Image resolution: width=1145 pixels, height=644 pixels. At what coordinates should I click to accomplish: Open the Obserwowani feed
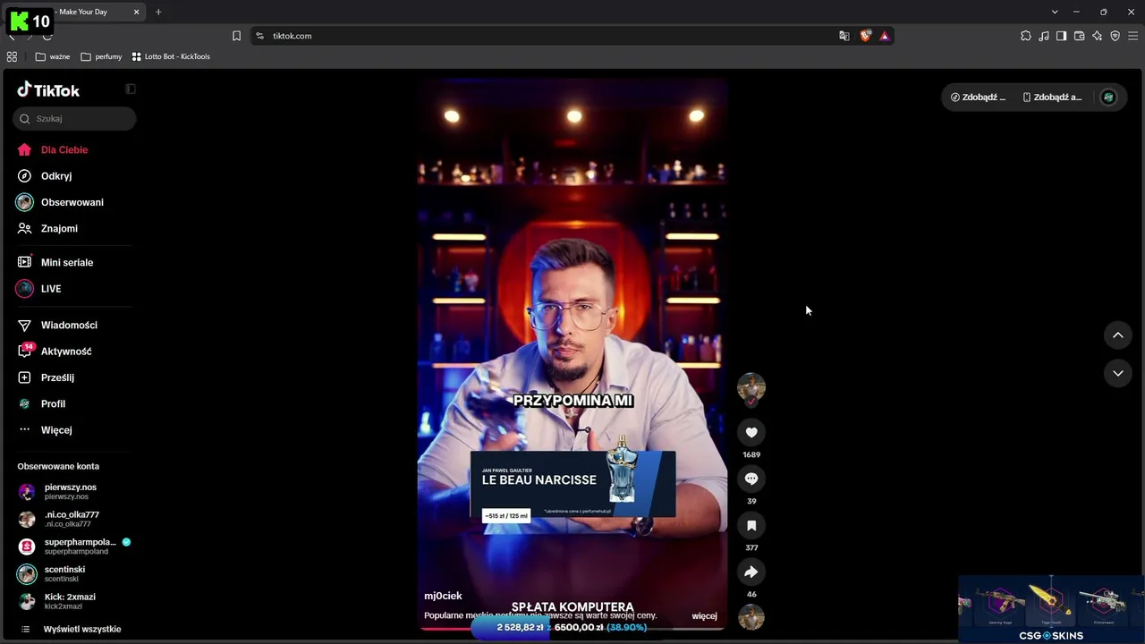tap(74, 202)
